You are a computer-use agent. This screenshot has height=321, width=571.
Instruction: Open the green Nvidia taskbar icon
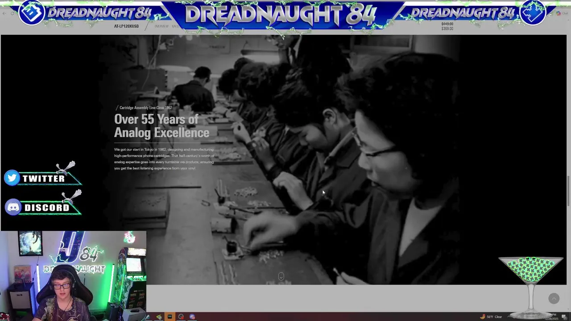click(x=159, y=317)
